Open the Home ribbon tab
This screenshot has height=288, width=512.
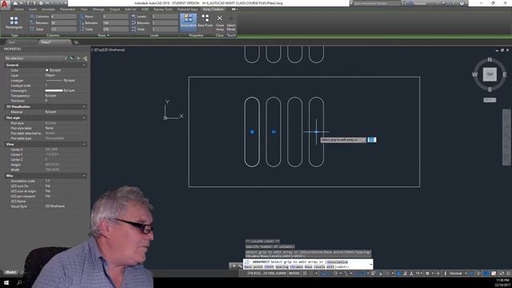click(19, 10)
